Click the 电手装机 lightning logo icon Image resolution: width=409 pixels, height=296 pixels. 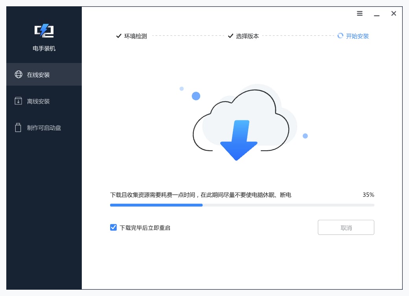tap(44, 31)
